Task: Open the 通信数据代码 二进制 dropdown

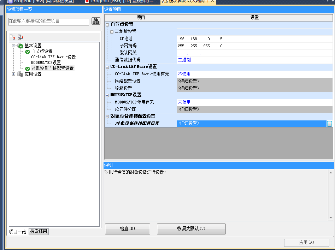Action: (x=254, y=60)
